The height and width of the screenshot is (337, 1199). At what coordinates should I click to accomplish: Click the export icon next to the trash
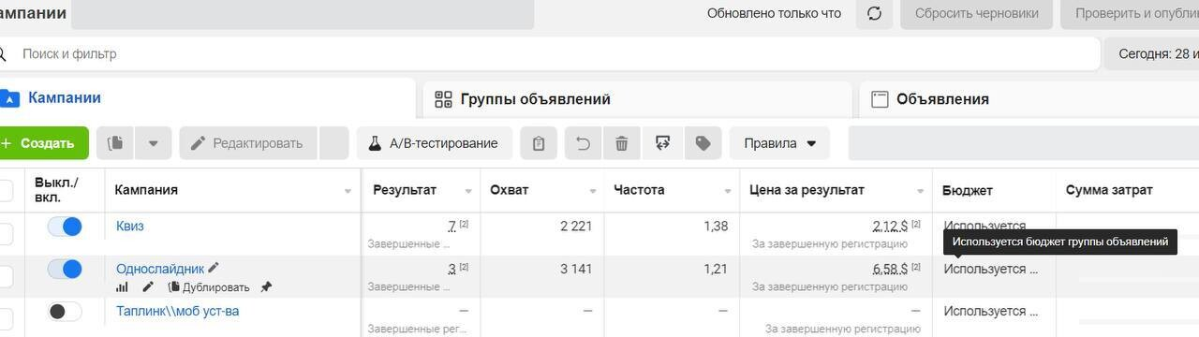coord(662,143)
